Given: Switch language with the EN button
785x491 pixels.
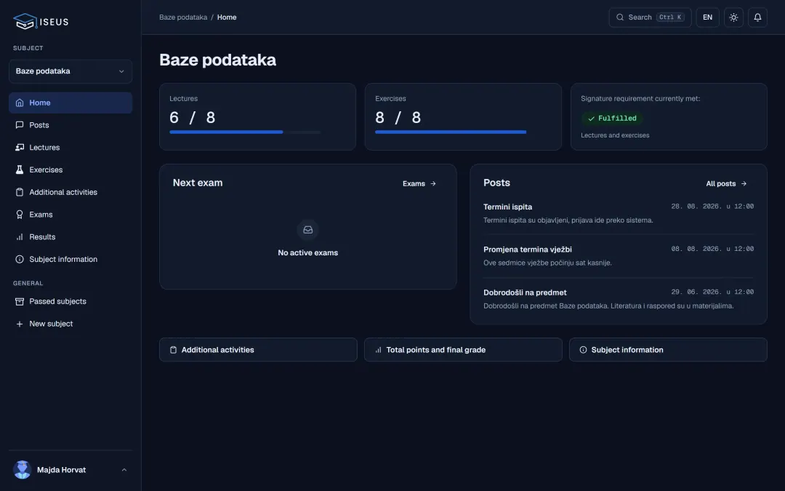Looking at the screenshot, I should (707, 17).
